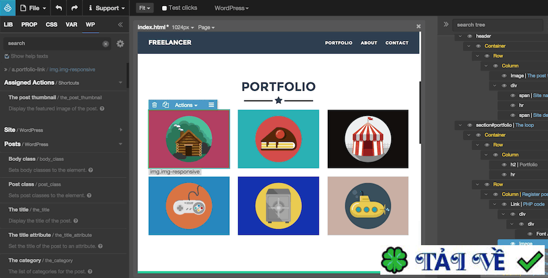Clear the search field with x icon
Screen dimensions: 548x278
(x=106, y=44)
